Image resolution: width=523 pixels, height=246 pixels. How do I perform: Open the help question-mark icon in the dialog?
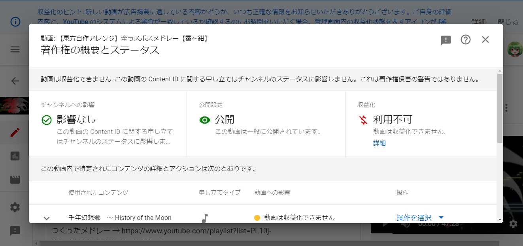click(466, 39)
